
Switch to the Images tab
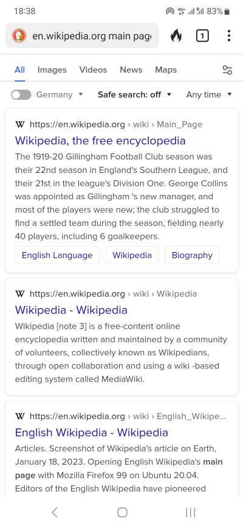pos(52,69)
